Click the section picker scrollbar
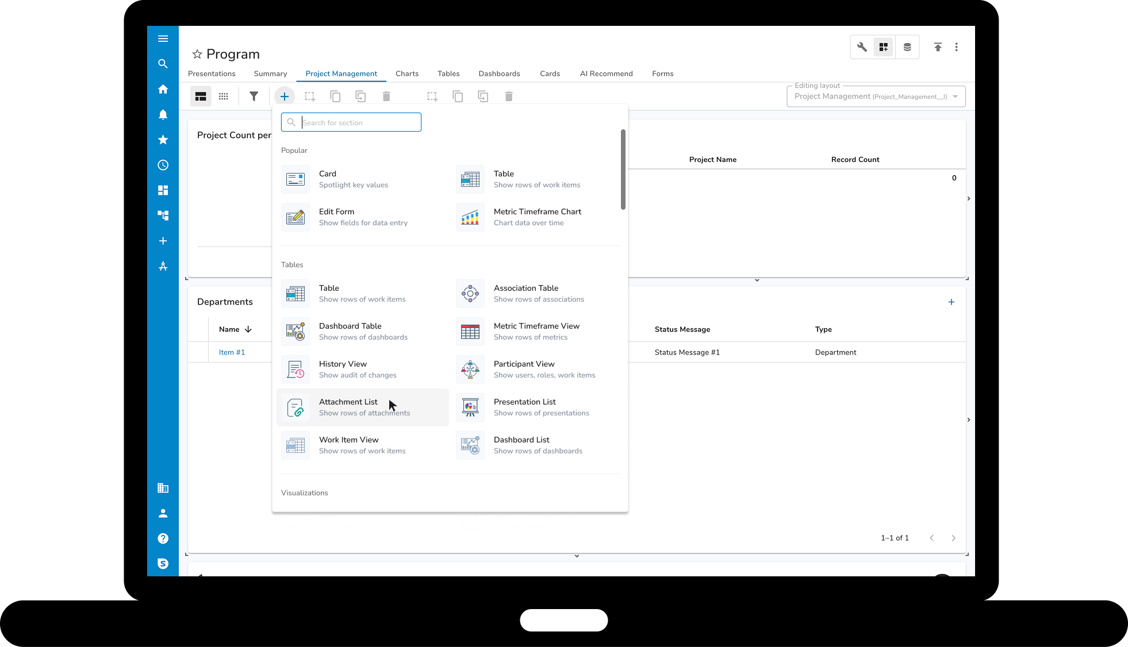The width and height of the screenshot is (1128, 647). point(623,170)
